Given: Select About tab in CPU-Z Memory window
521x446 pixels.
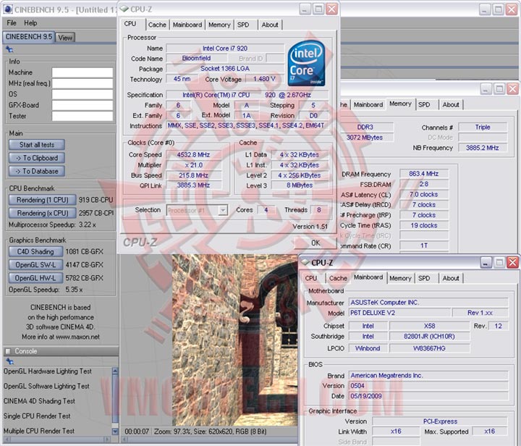Looking at the screenshot, I should click(x=451, y=105).
